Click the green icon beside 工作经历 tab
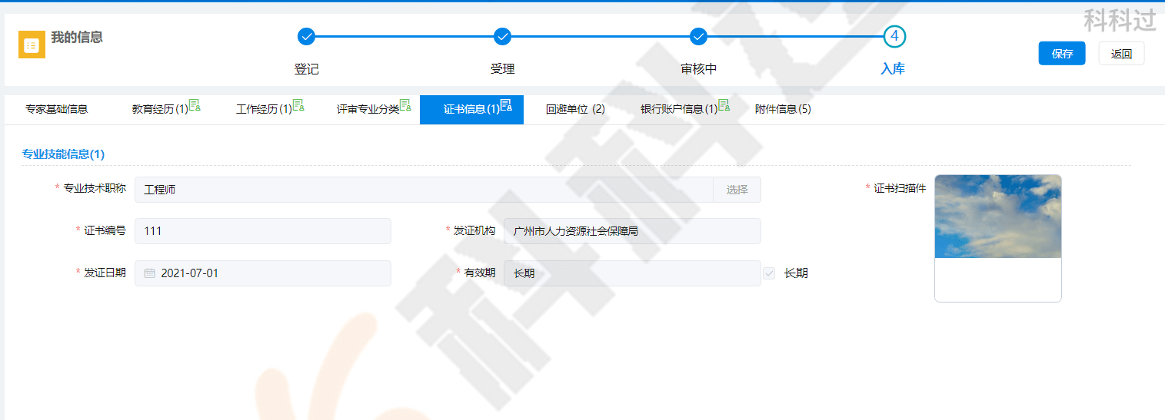This screenshot has height=420, width=1165. point(298,106)
